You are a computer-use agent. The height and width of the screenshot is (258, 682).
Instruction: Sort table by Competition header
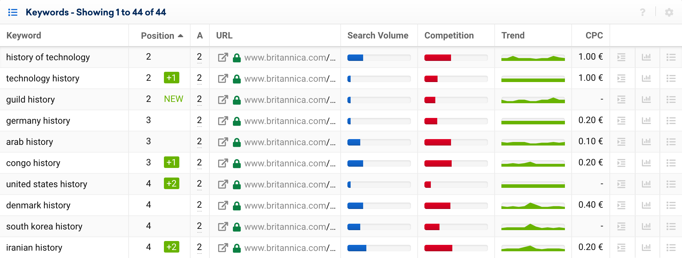(449, 36)
